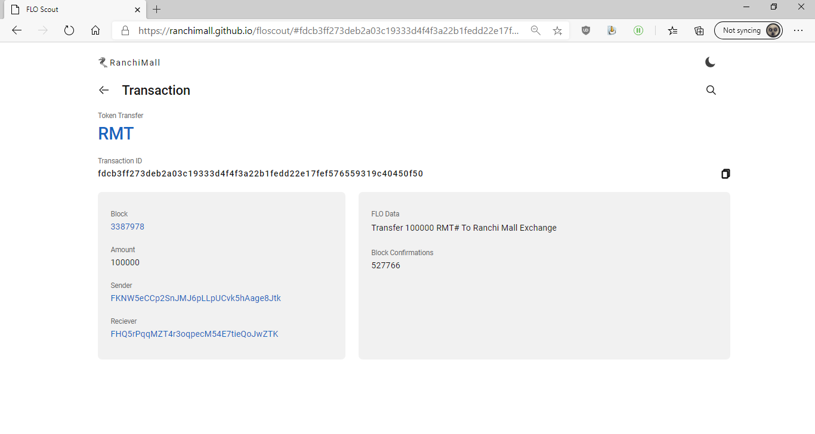Open uBlock shield extension icon
Image resolution: width=815 pixels, height=434 pixels.
tap(586, 30)
